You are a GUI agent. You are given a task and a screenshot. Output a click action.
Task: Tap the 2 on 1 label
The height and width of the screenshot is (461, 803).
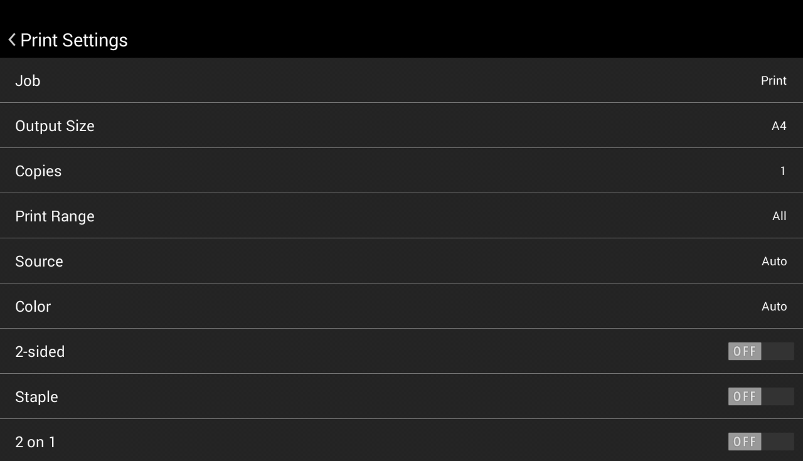(35, 442)
